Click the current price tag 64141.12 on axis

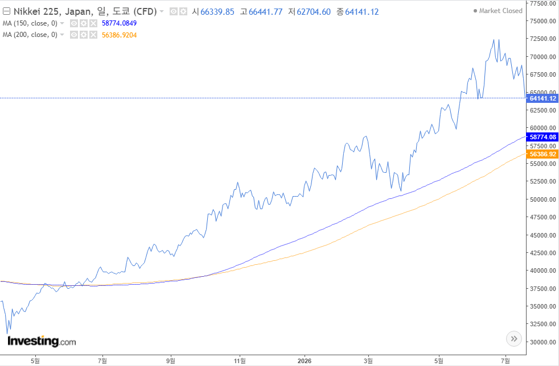click(542, 99)
